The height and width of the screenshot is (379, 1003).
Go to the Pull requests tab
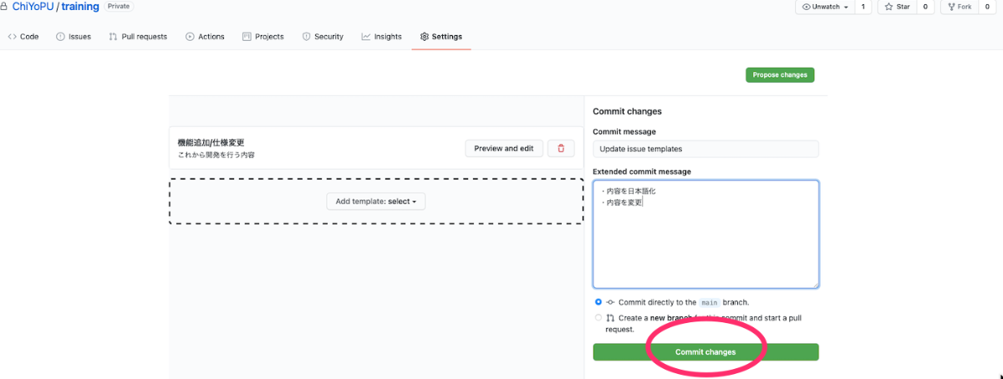(138, 37)
